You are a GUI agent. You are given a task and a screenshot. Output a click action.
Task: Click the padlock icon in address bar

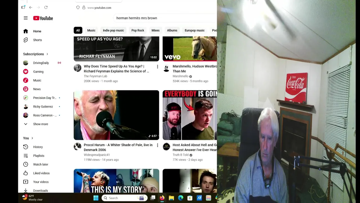(84, 8)
